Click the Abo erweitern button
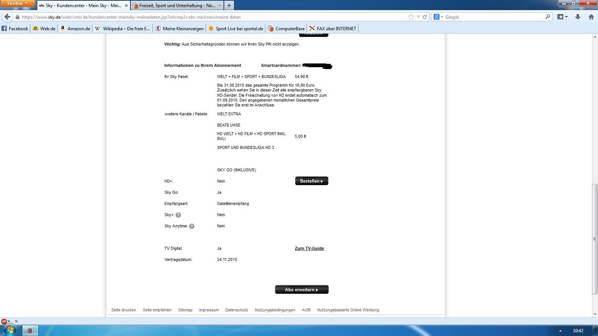The height and width of the screenshot is (336, 598). (x=302, y=289)
